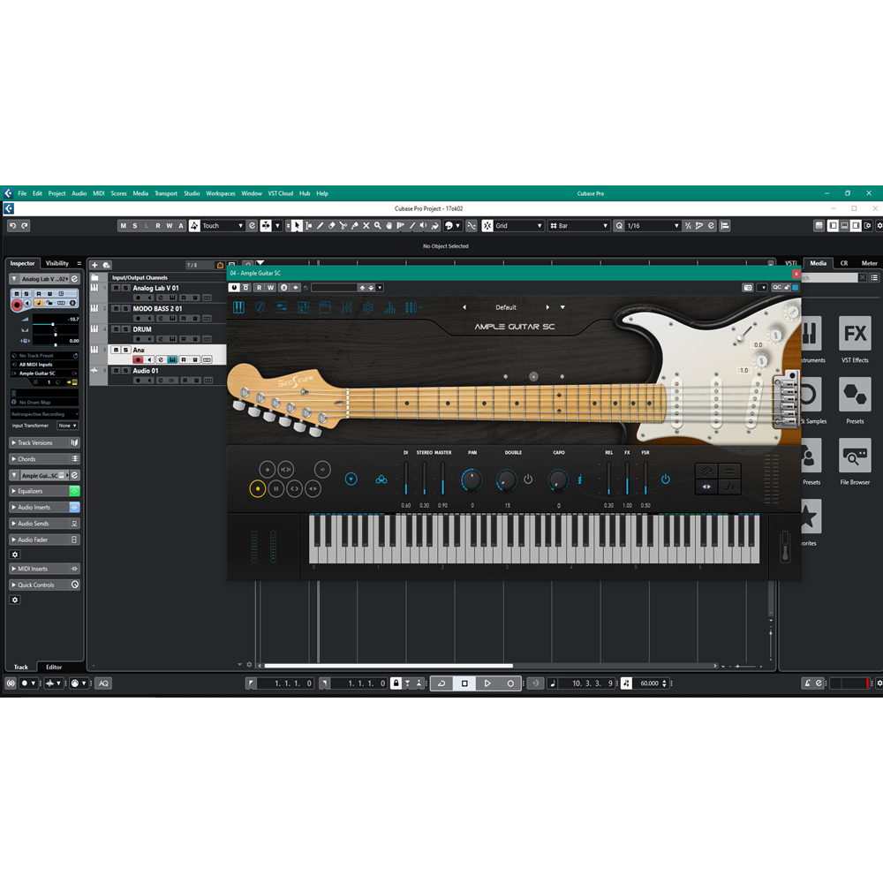Open the Transport menu

tap(166, 193)
